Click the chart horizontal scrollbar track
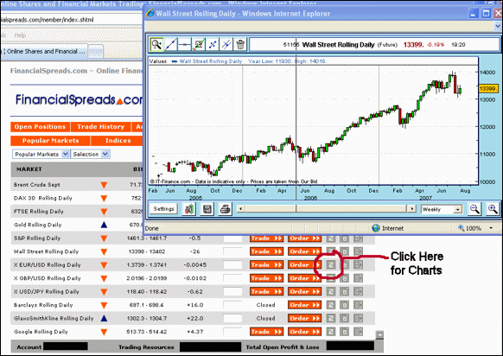Image resolution: width=503 pixels, height=356 pixels. tap(326, 209)
